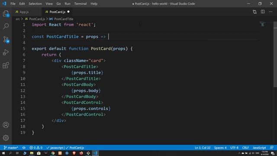This screenshot has height=156, width=277.
Task: Change indentation via Spaces: 4
Action: click(x=220, y=148)
